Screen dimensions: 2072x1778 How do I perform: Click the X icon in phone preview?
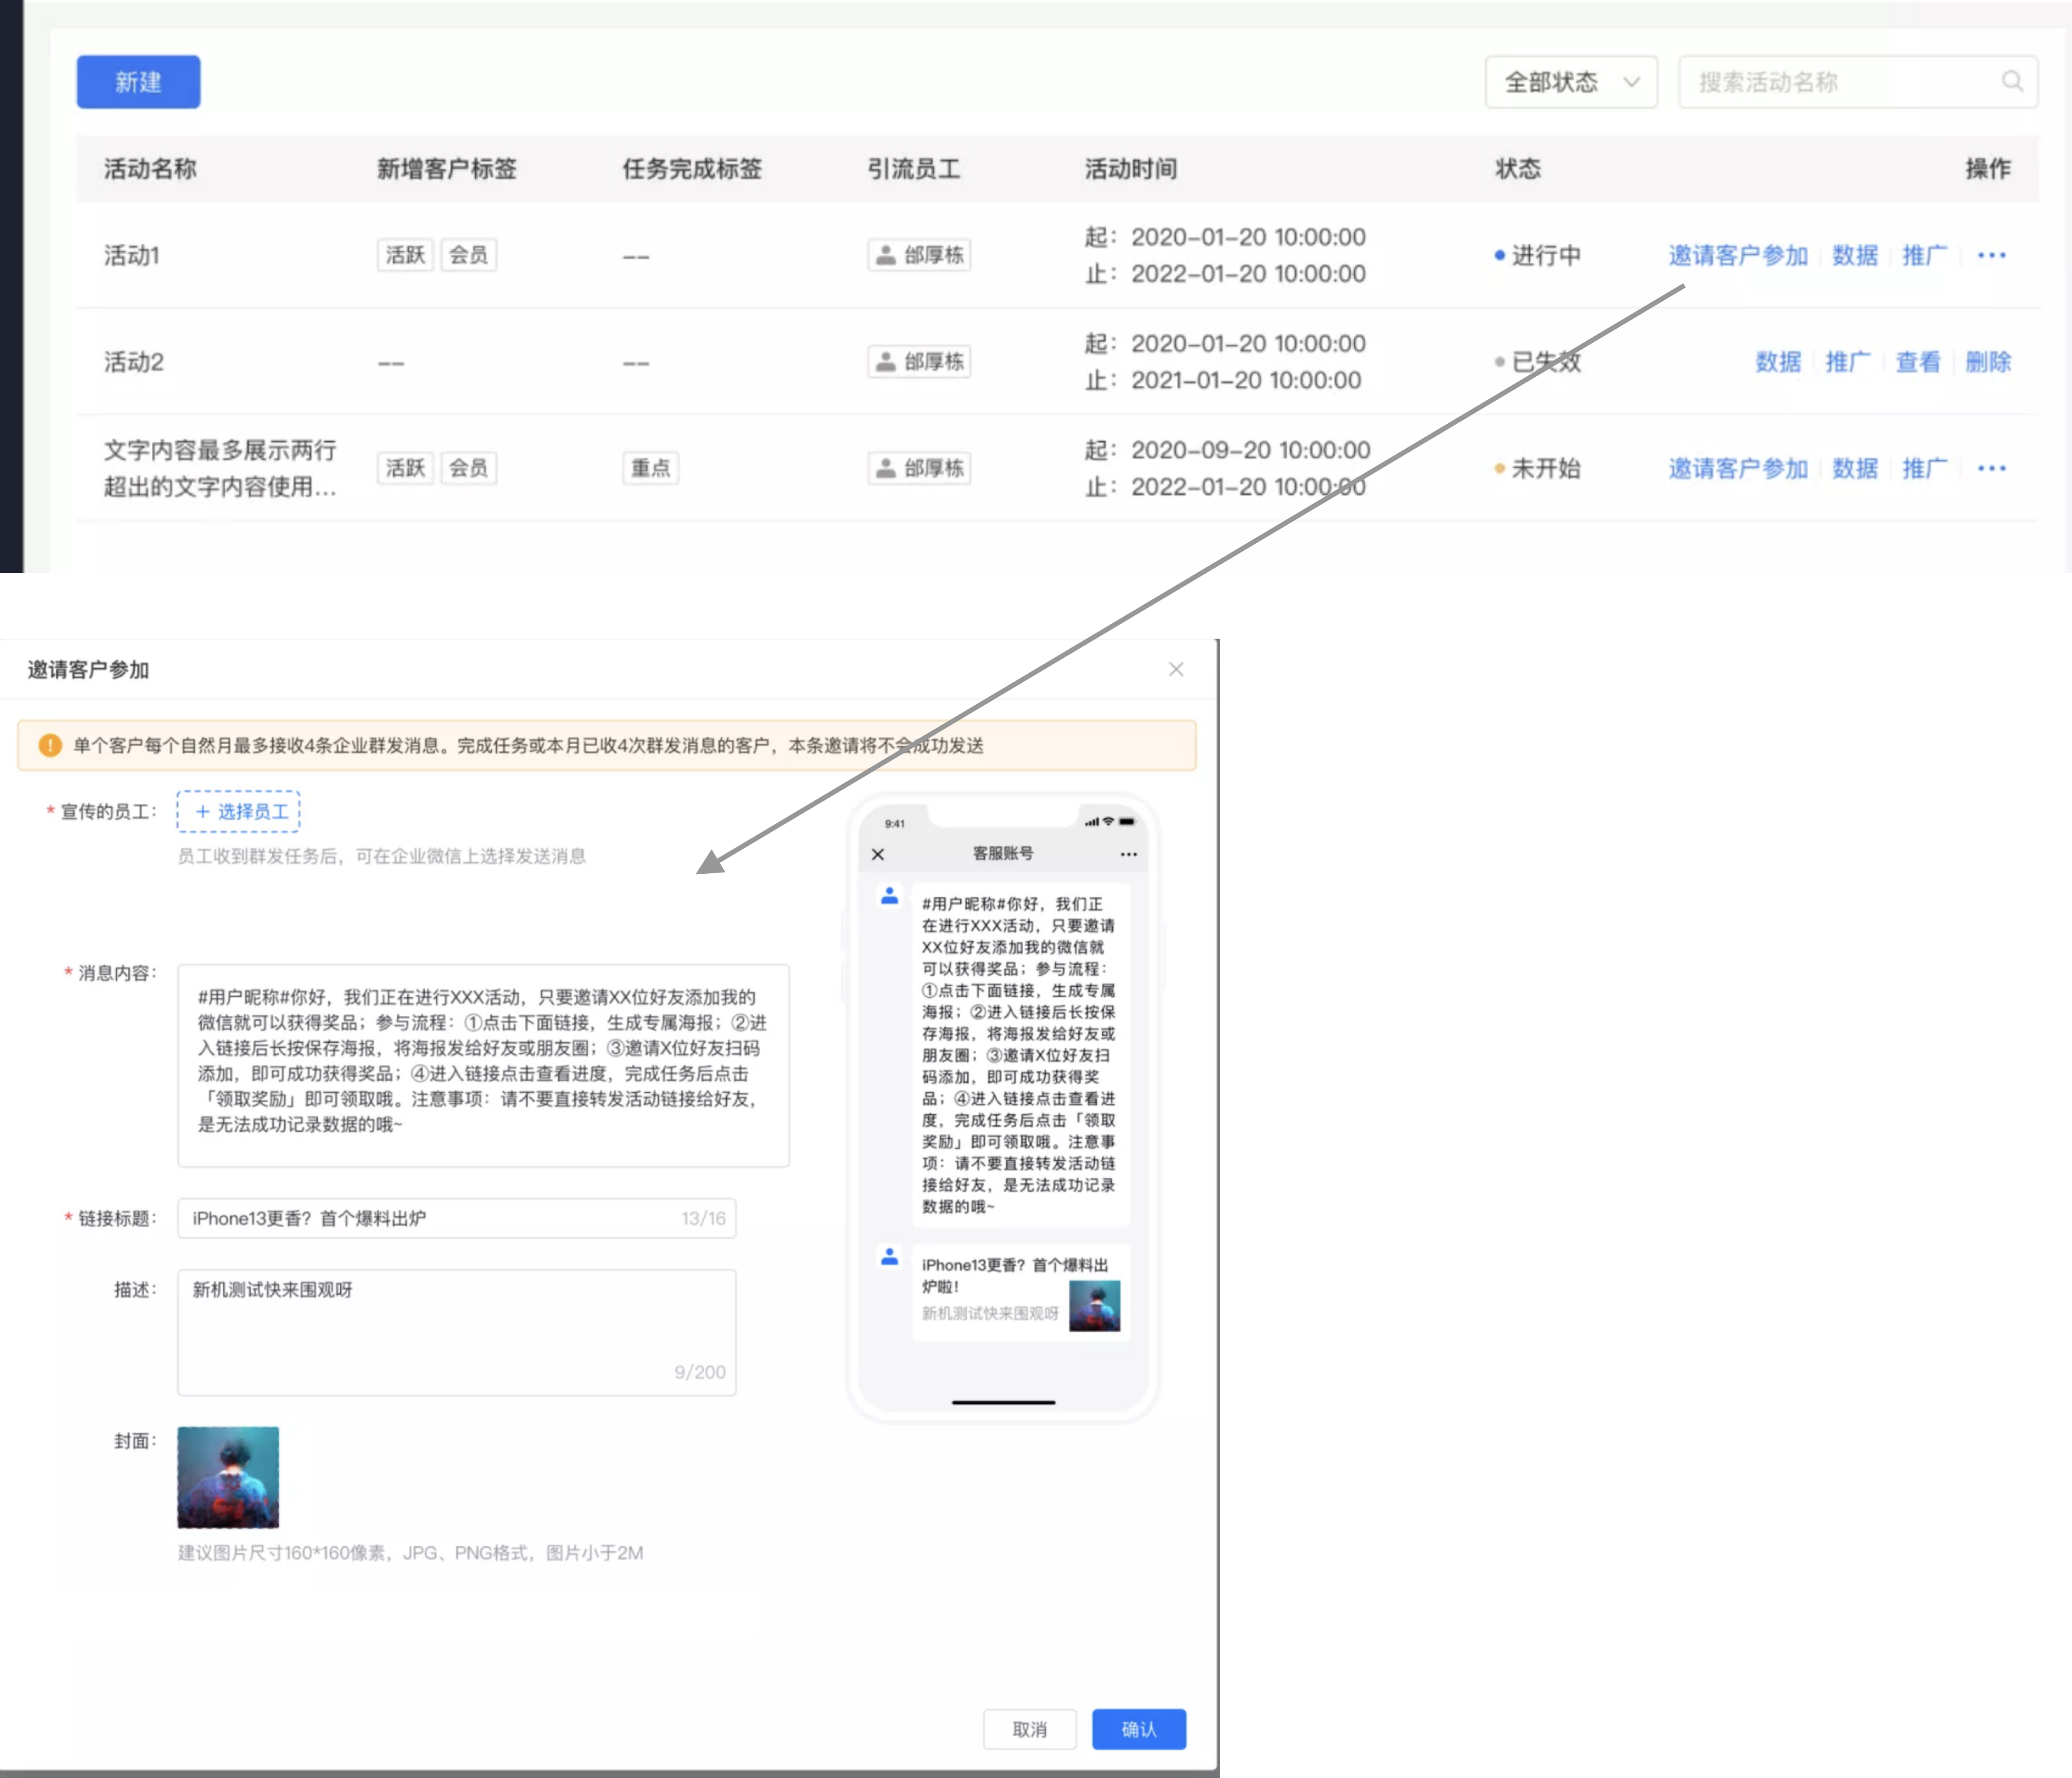878,854
